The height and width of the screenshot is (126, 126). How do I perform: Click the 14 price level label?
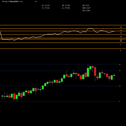[120, 86]
